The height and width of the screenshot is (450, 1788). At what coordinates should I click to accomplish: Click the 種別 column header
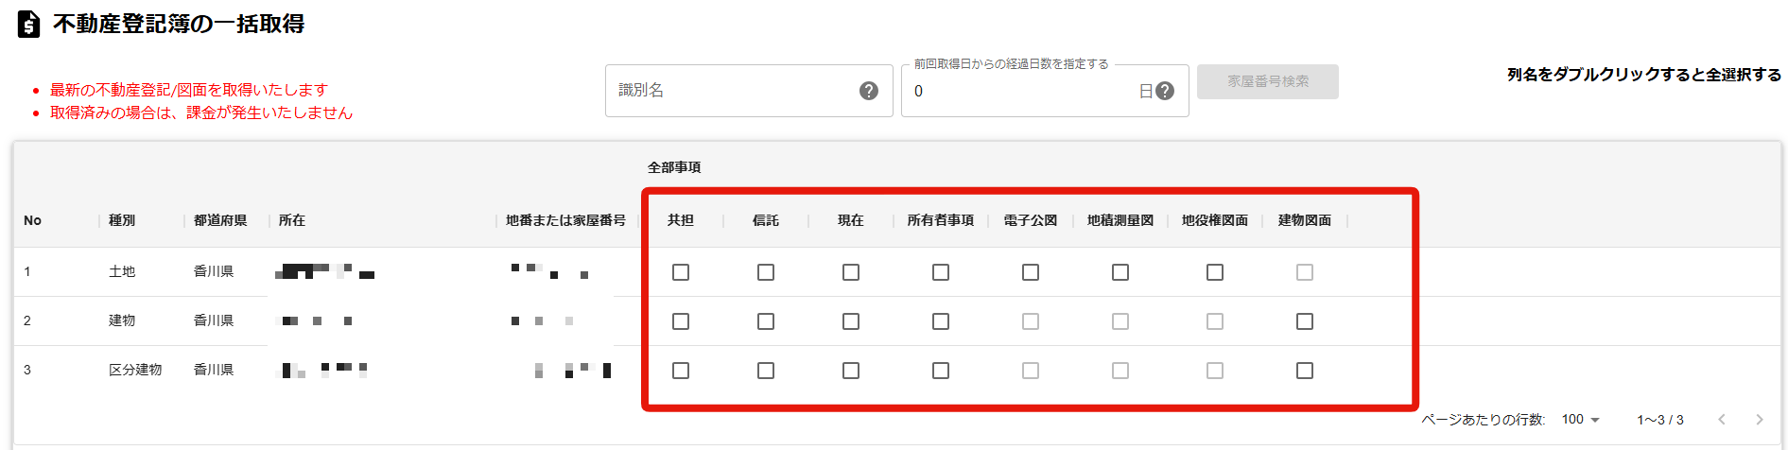(x=122, y=220)
